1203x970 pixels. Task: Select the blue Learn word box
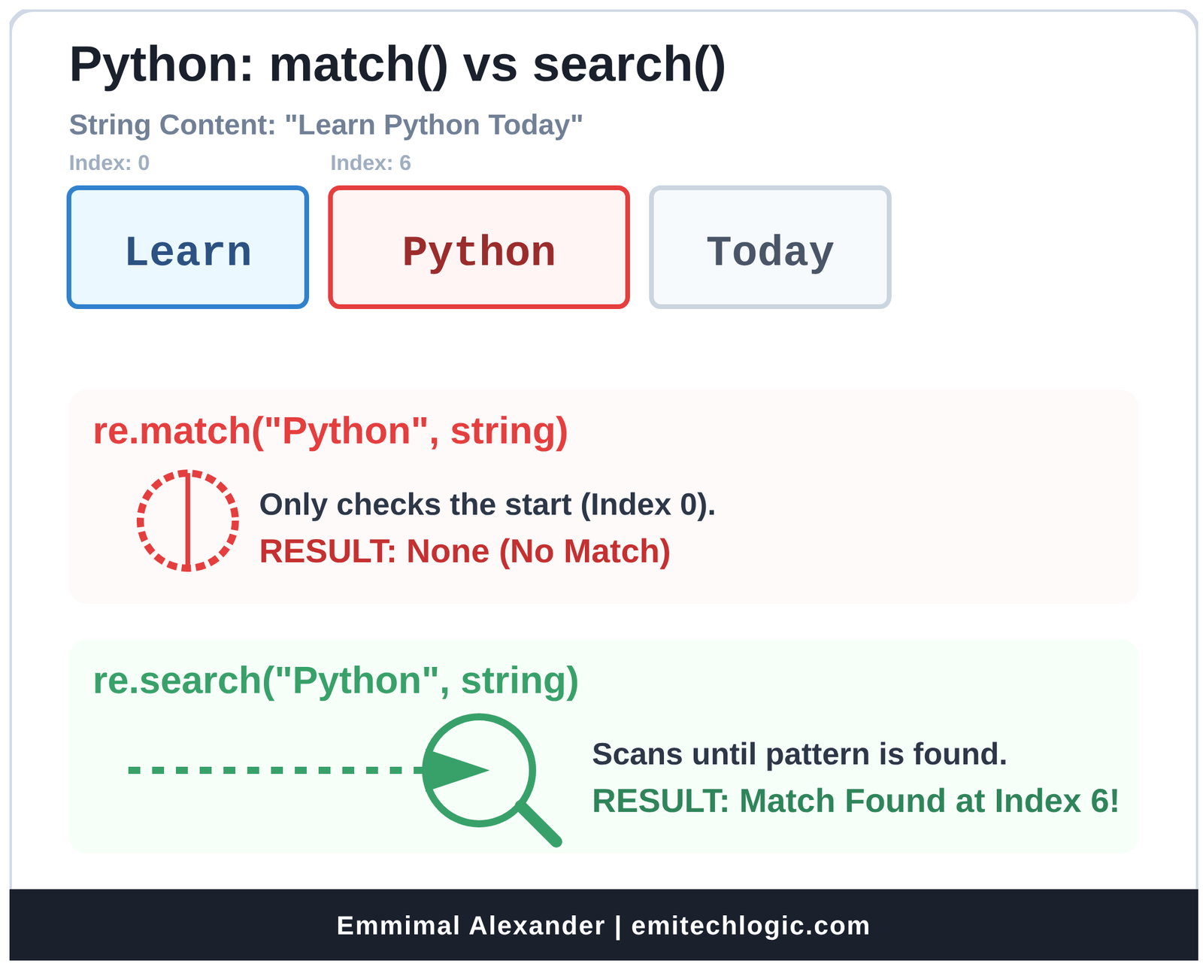pos(188,247)
